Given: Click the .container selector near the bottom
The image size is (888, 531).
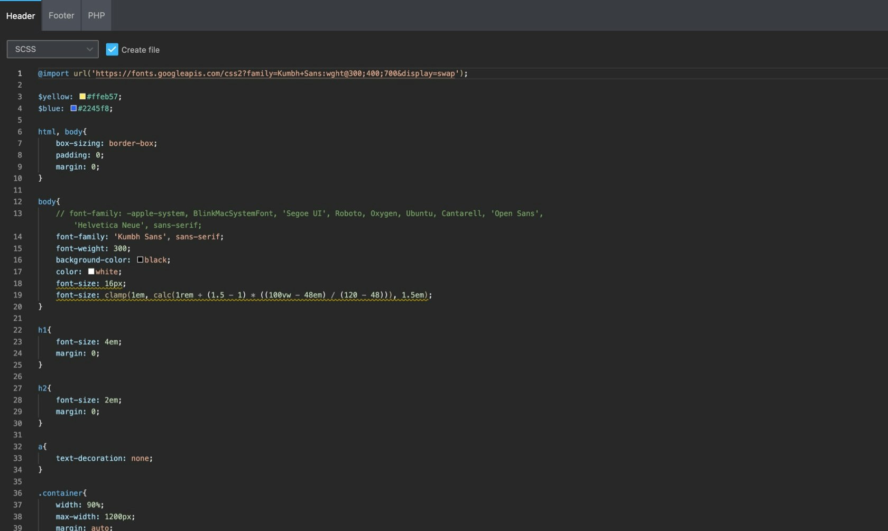Looking at the screenshot, I should point(60,493).
